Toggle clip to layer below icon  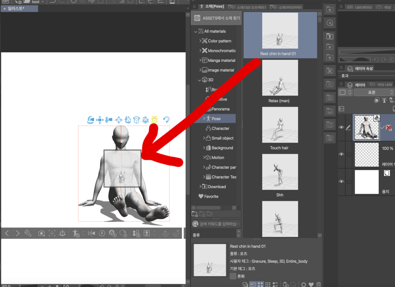point(377,100)
